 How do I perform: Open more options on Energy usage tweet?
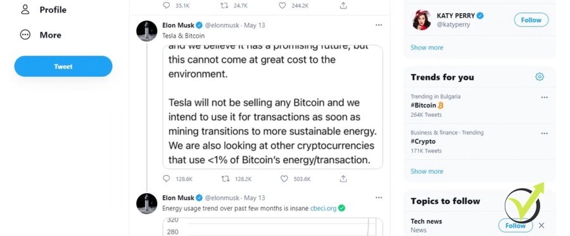click(379, 198)
